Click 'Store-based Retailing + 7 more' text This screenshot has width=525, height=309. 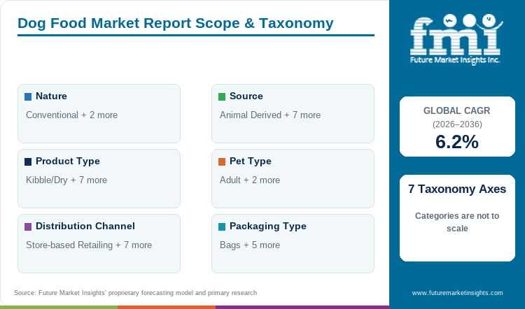[x=89, y=245]
